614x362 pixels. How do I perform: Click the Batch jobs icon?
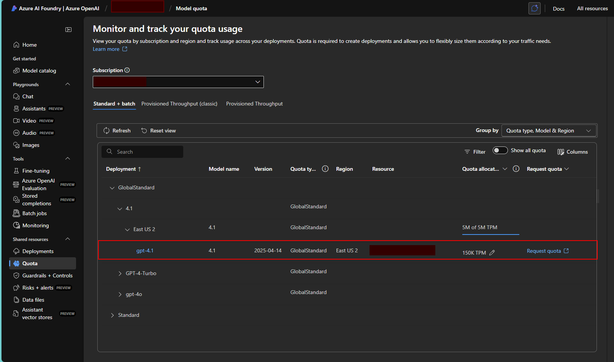pos(16,213)
